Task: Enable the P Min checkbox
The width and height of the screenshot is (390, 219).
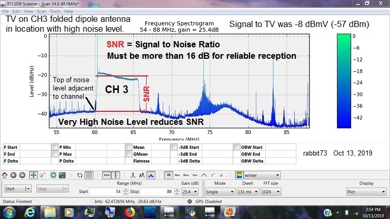Action: (x=55, y=147)
